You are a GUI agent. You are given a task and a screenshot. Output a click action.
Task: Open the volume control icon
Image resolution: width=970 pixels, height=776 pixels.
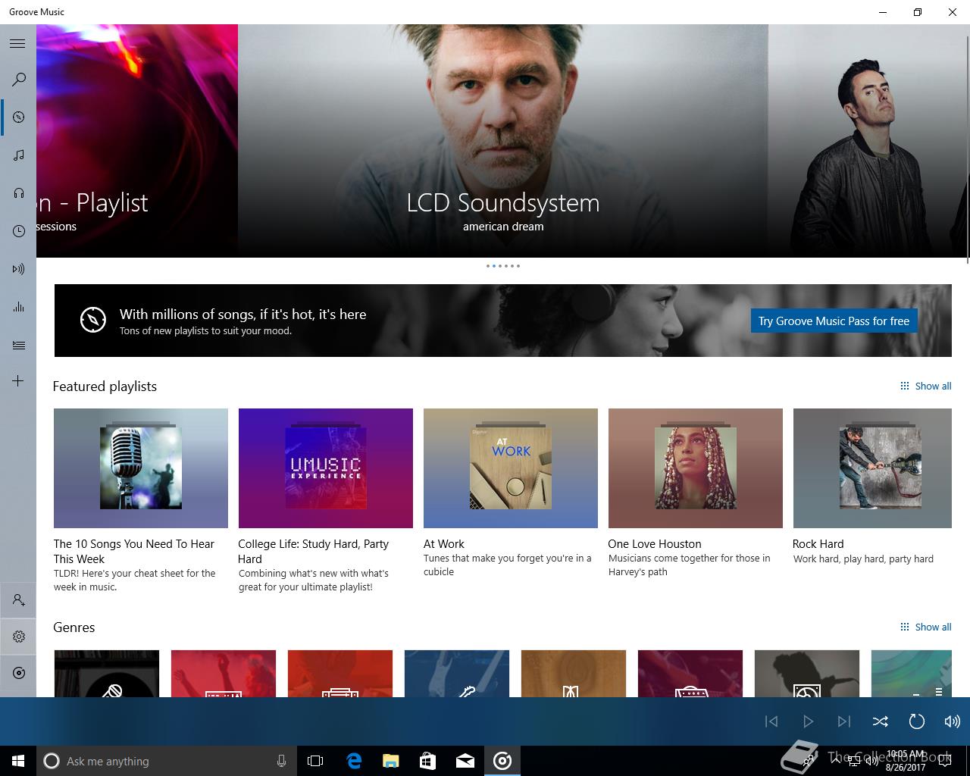pos(952,721)
